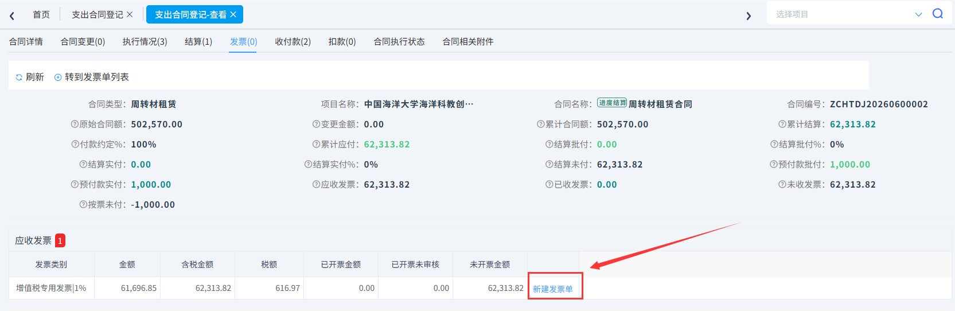Click contract number ZCHTDJ20260600002
The height and width of the screenshot is (311, 955).
coord(879,104)
